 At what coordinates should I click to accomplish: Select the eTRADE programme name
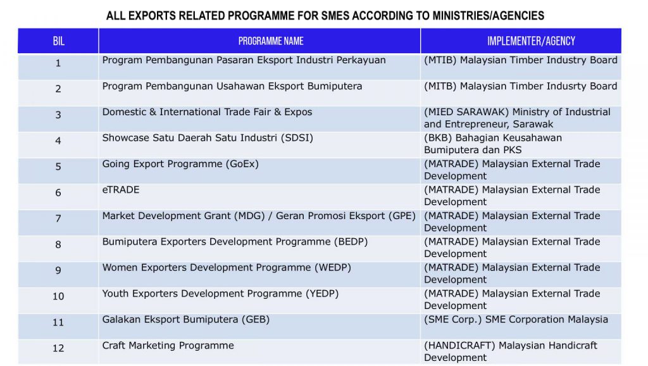click(121, 190)
